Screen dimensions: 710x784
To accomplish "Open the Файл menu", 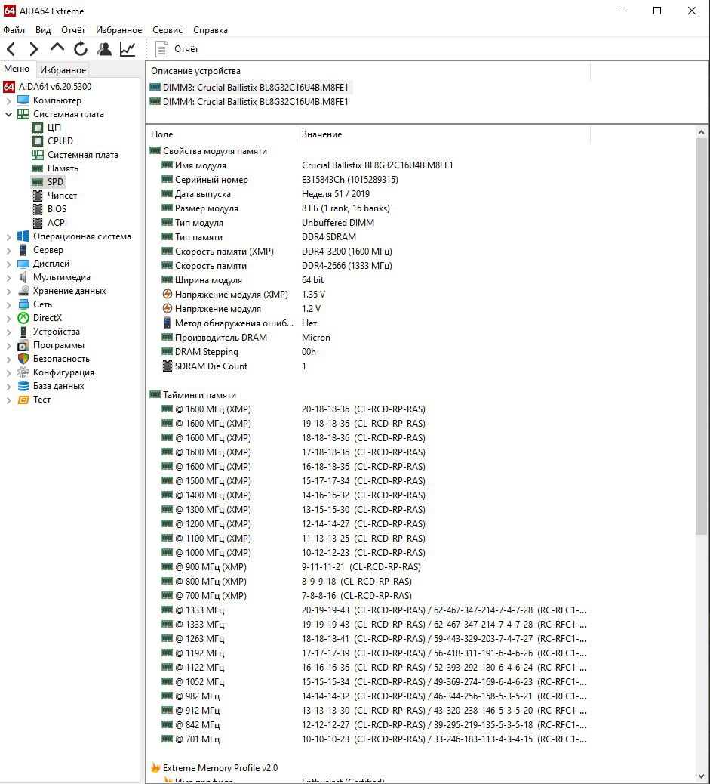I will [x=14, y=30].
